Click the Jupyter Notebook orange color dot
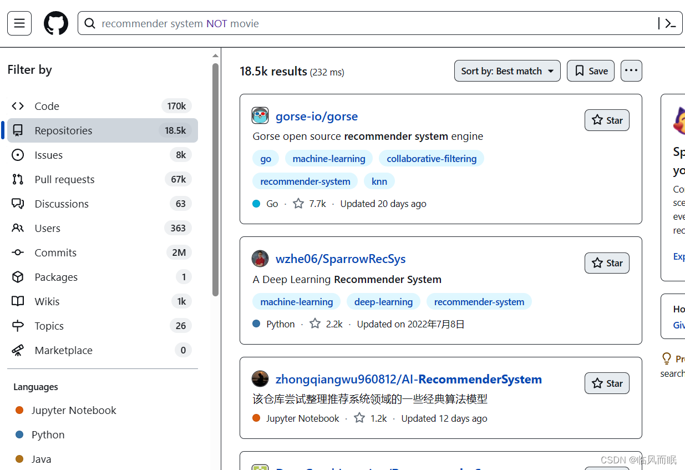Image resolution: width=685 pixels, height=470 pixels. pos(19,410)
